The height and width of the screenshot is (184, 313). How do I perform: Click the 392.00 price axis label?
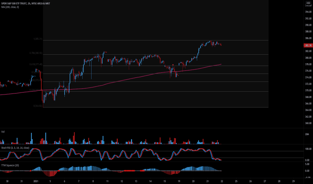click(x=308, y=18)
